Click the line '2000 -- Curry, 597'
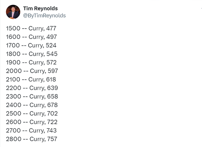Image resolution: width=202 pixels, height=147 pixels. point(32,71)
